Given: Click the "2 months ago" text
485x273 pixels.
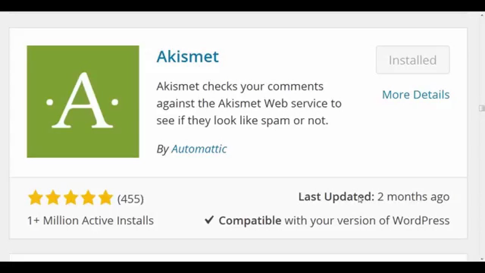Looking at the screenshot, I should (413, 196).
